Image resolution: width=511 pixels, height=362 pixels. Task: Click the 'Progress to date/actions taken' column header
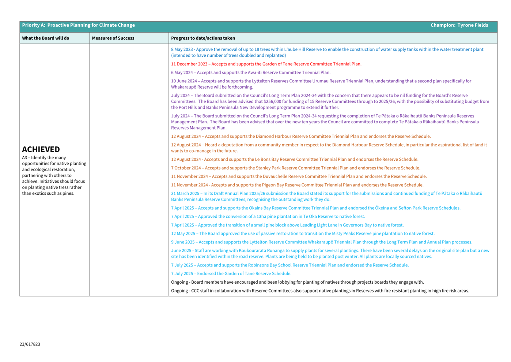pos(203,38)
